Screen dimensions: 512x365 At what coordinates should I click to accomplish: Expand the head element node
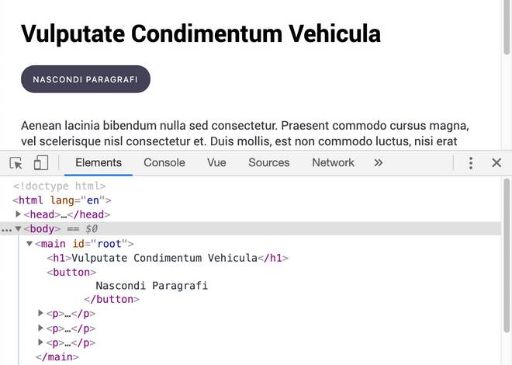[19, 214]
